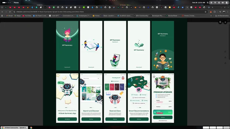Open the LinkedIn Feed bookmark
The height and width of the screenshot is (129, 230).
point(40,15)
